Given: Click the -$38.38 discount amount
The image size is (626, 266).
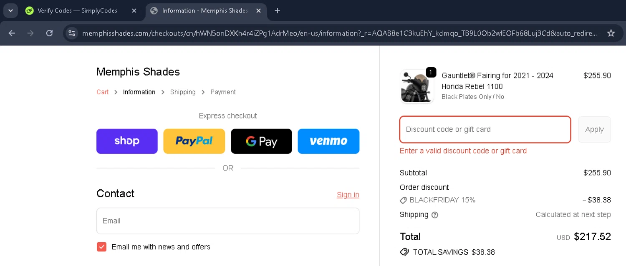Looking at the screenshot, I should click(596, 200).
